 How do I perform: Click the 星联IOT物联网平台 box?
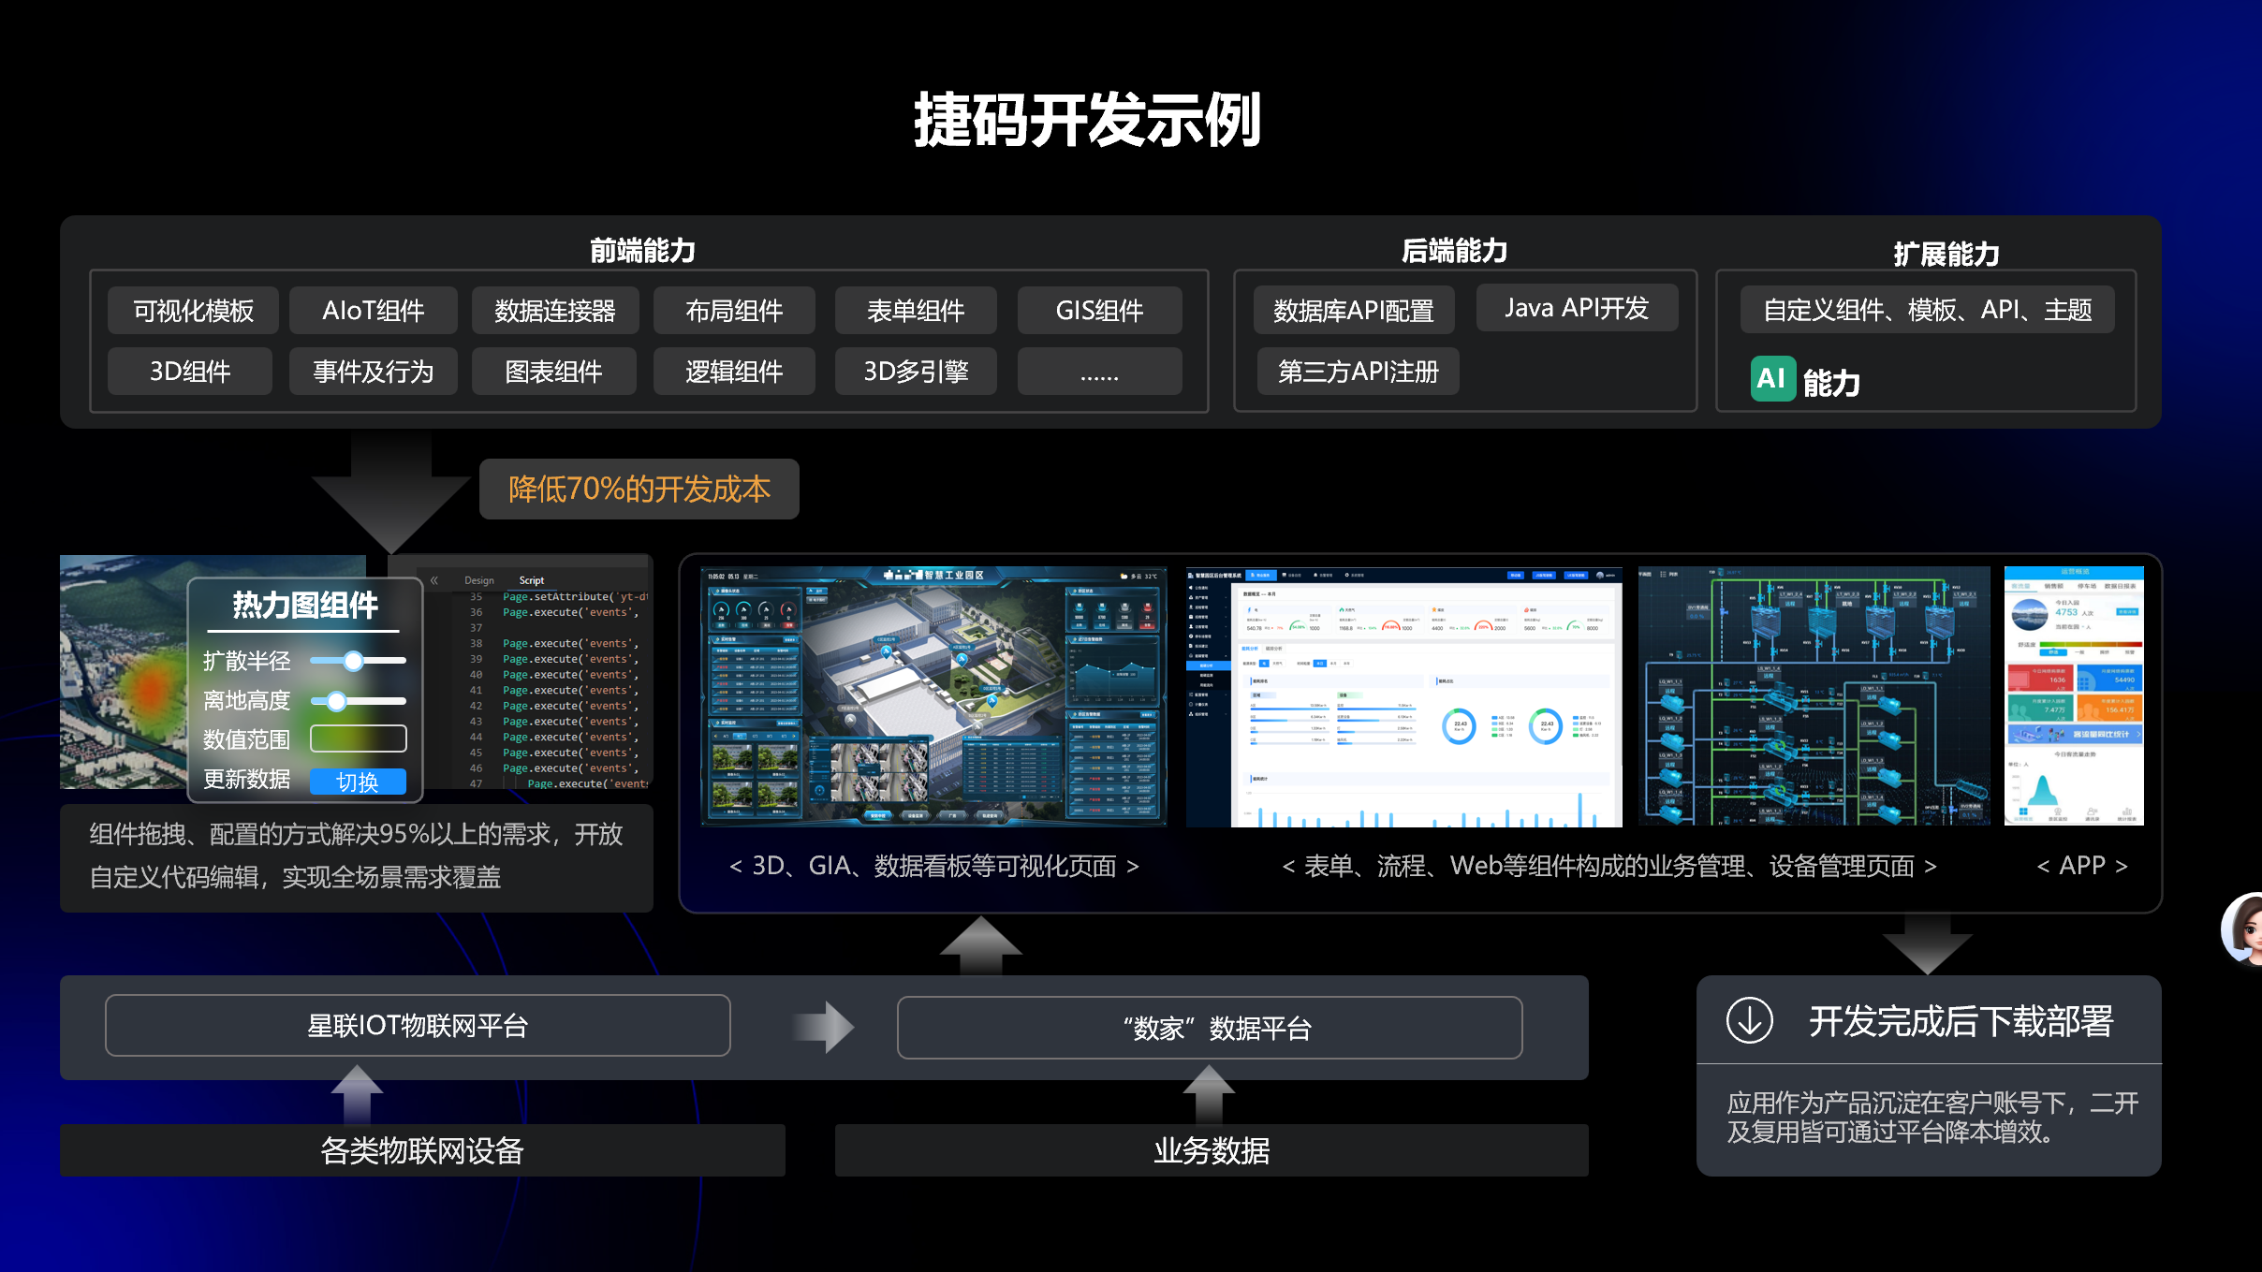pyautogui.click(x=418, y=1026)
